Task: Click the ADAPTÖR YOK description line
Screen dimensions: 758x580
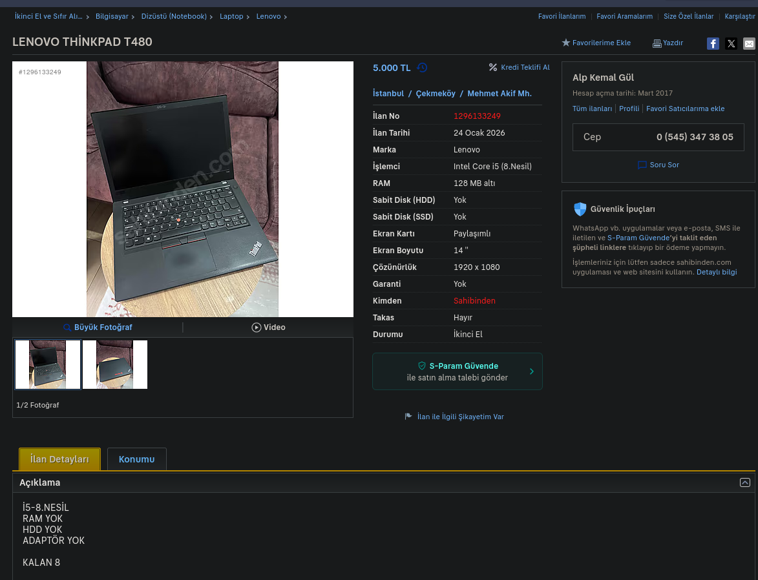Action: coord(54,541)
